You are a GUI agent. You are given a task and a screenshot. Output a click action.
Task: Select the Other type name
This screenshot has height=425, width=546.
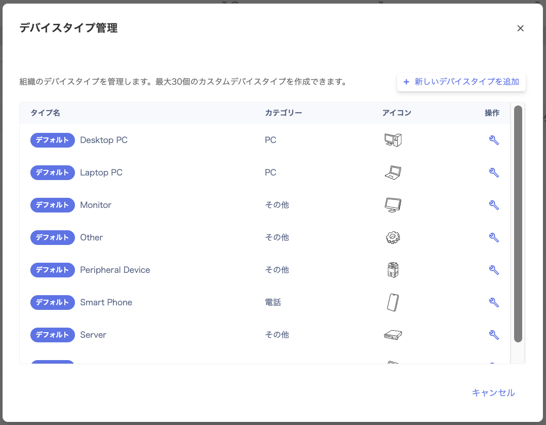[92, 237]
